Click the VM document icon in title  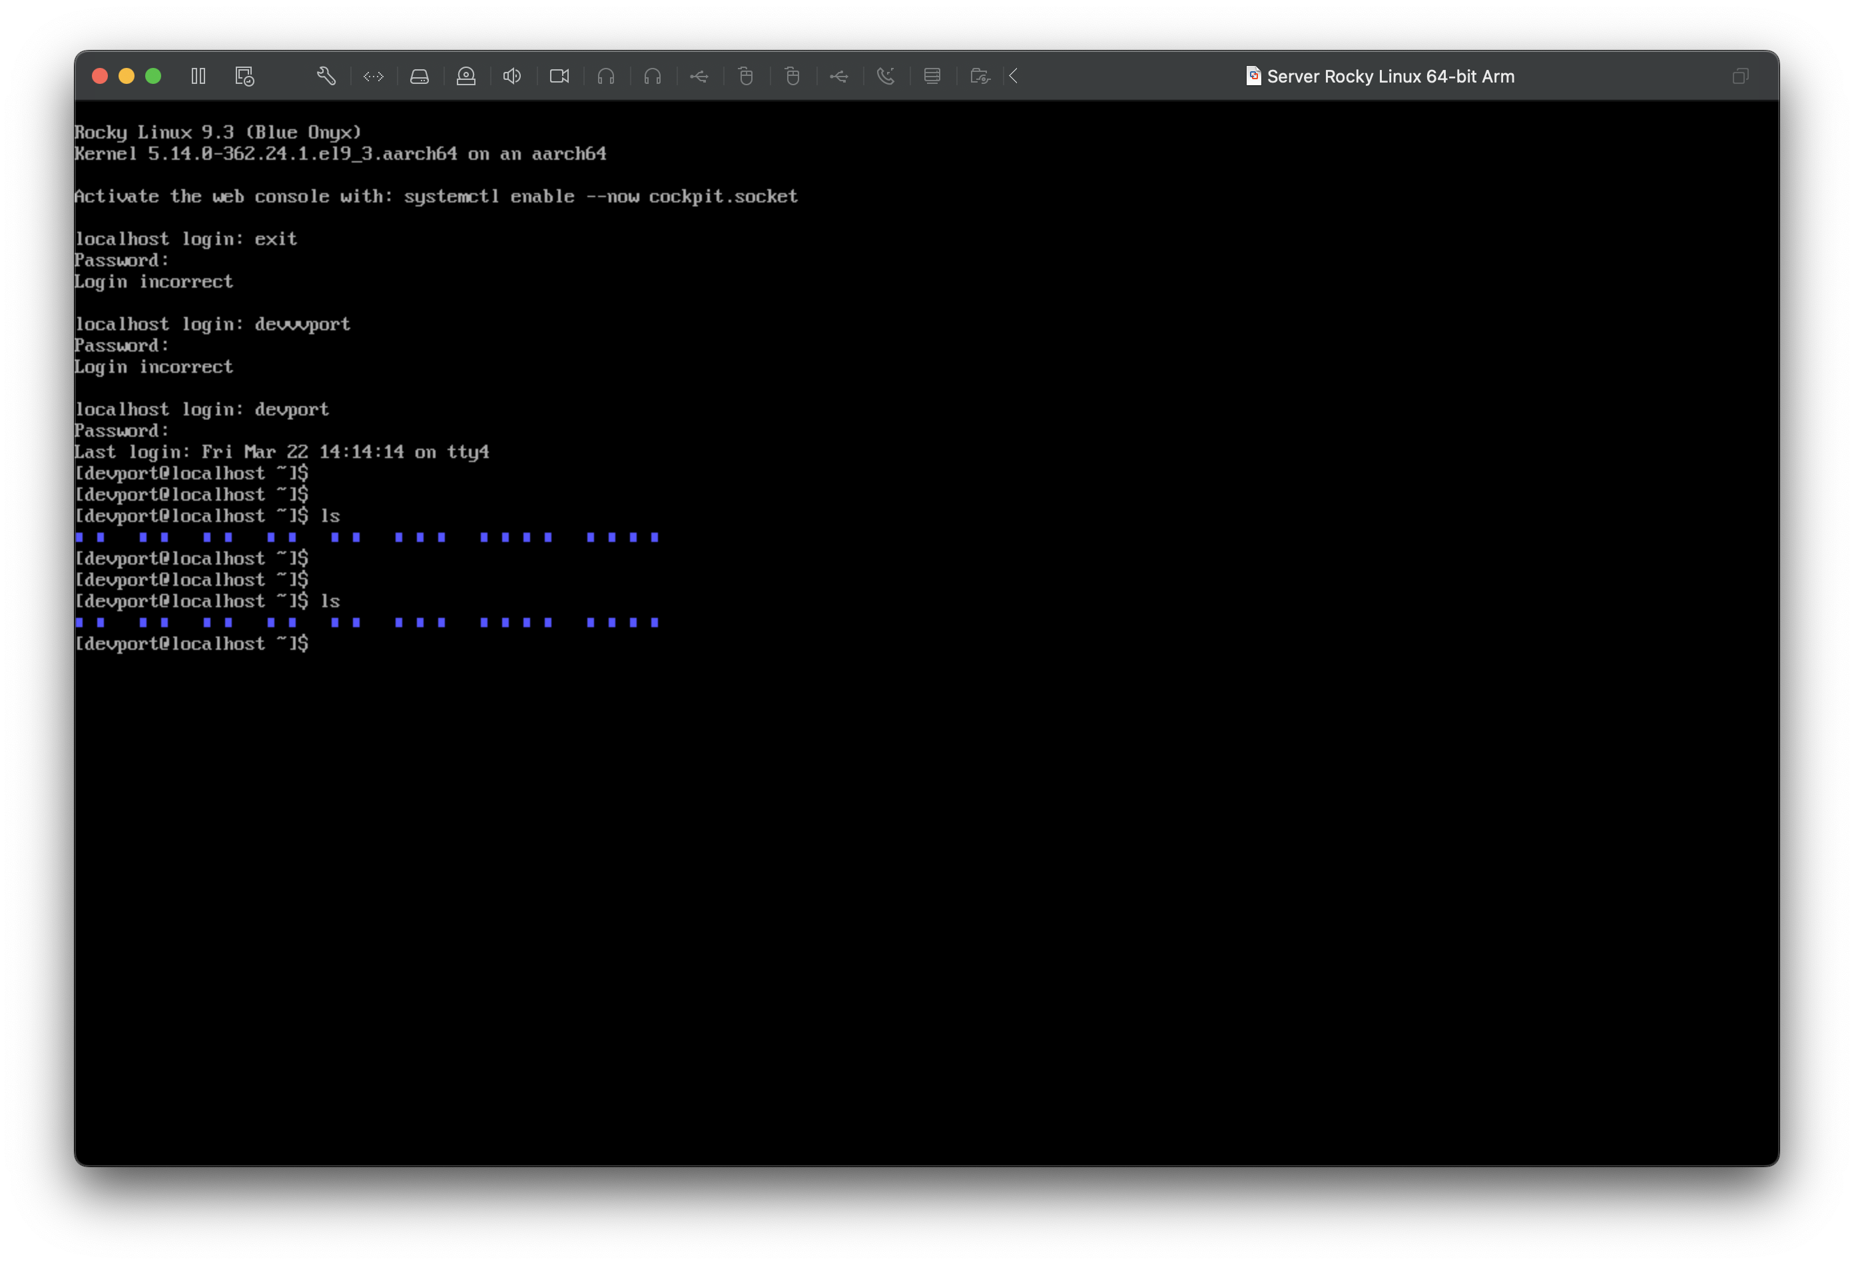pos(1253,76)
